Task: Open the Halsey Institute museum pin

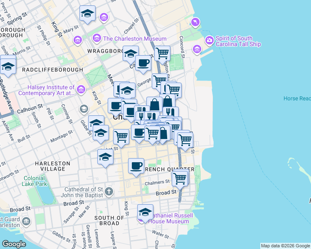Action: pyautogui.click(x=81, y=90)
